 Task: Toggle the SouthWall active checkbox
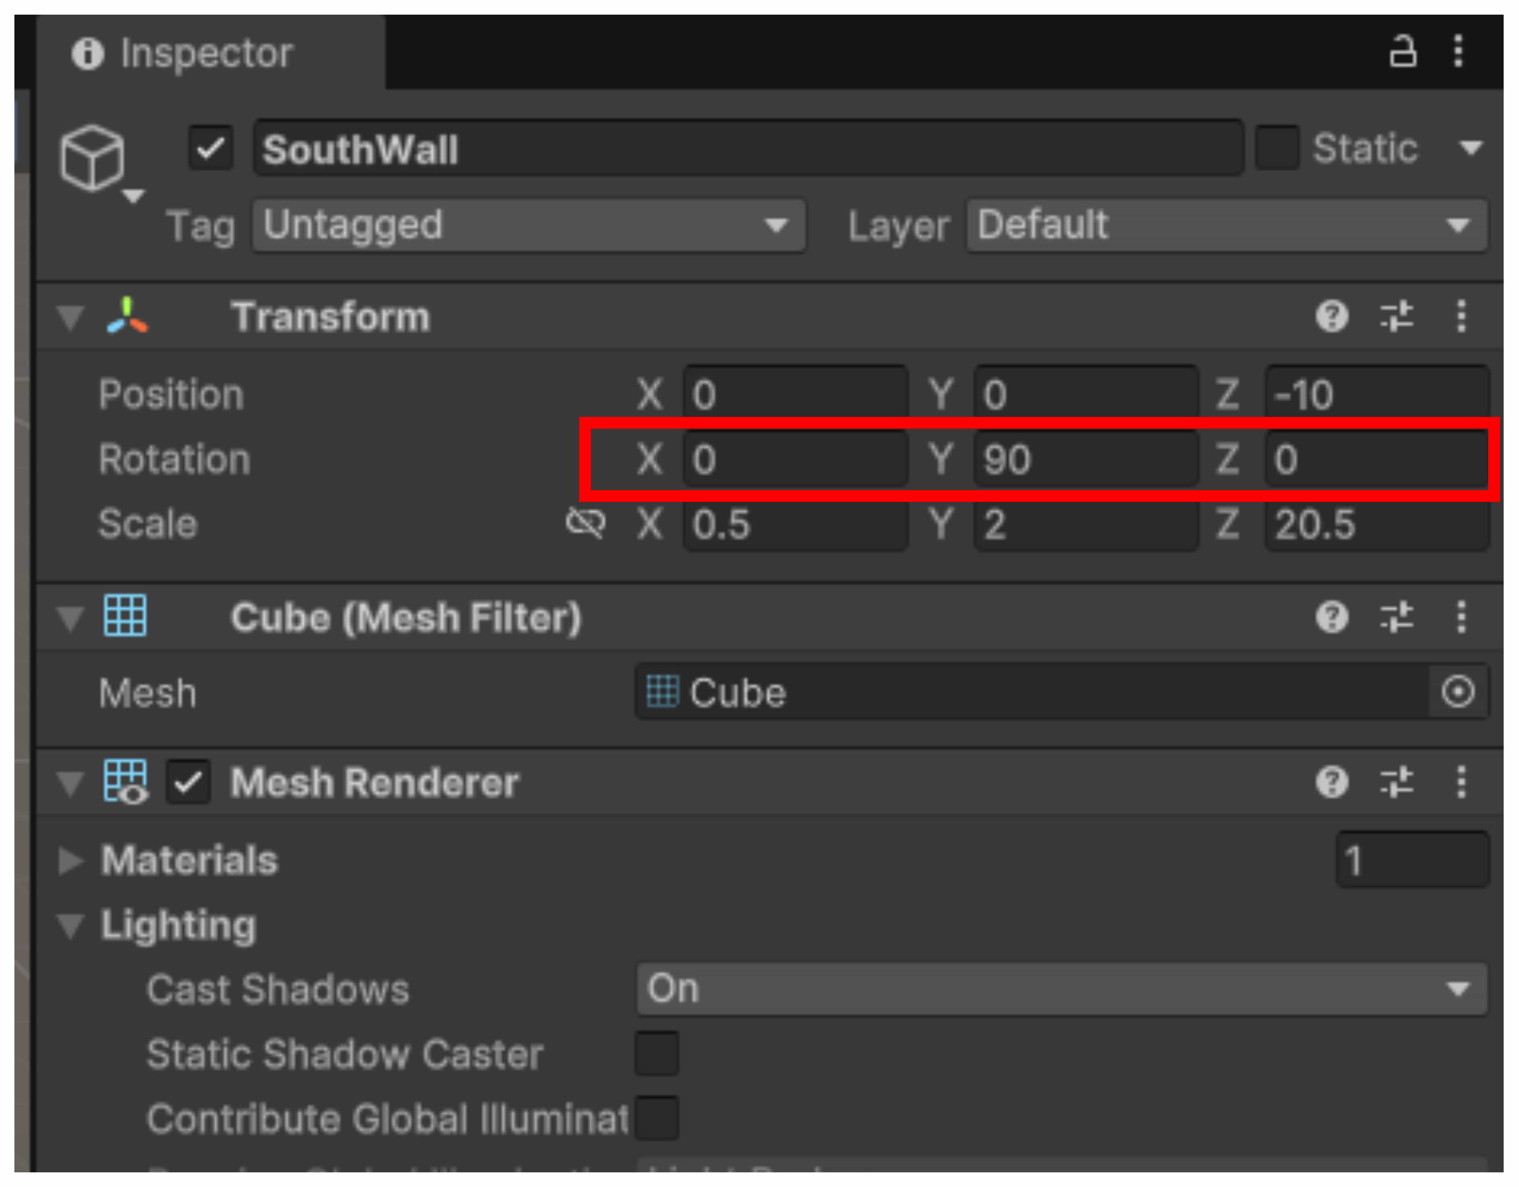pos(211,148)
